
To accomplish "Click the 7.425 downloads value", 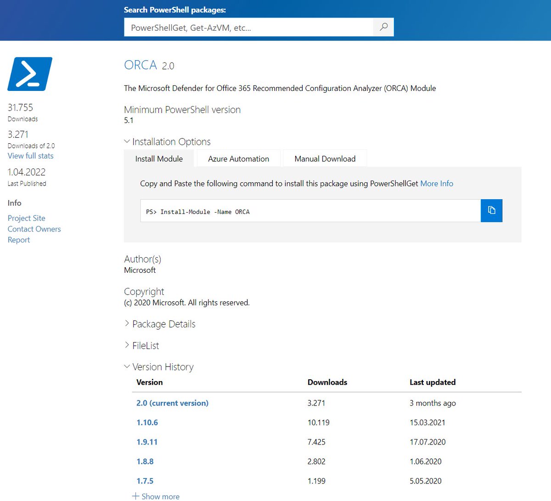I will 316,442.
